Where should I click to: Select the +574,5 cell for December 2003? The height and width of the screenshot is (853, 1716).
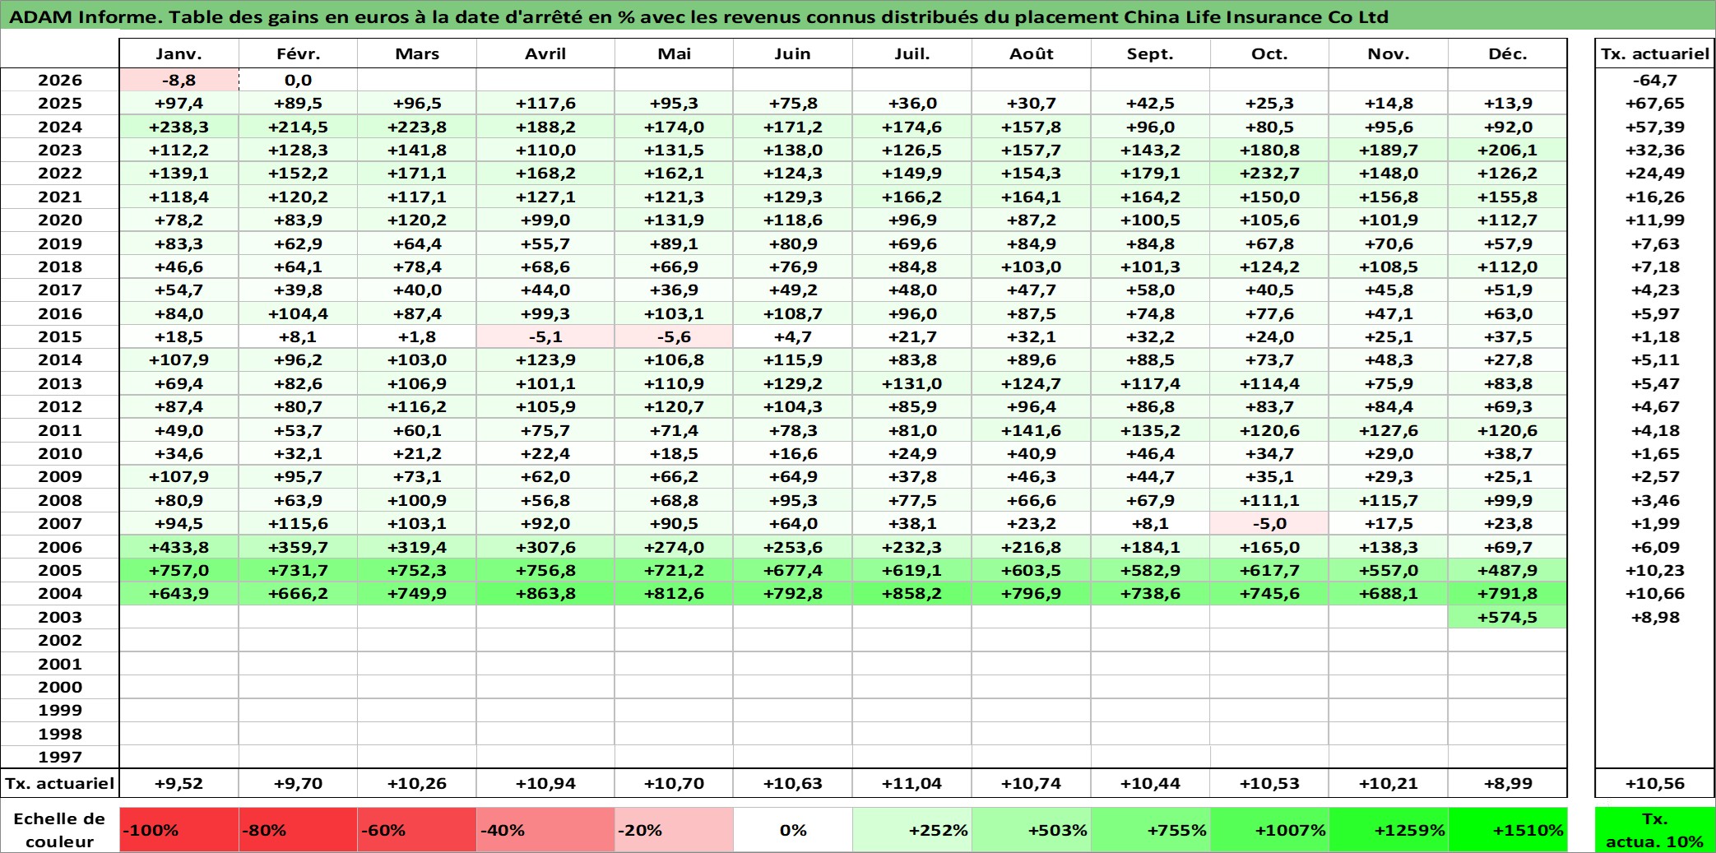[x=1507, y=617]
